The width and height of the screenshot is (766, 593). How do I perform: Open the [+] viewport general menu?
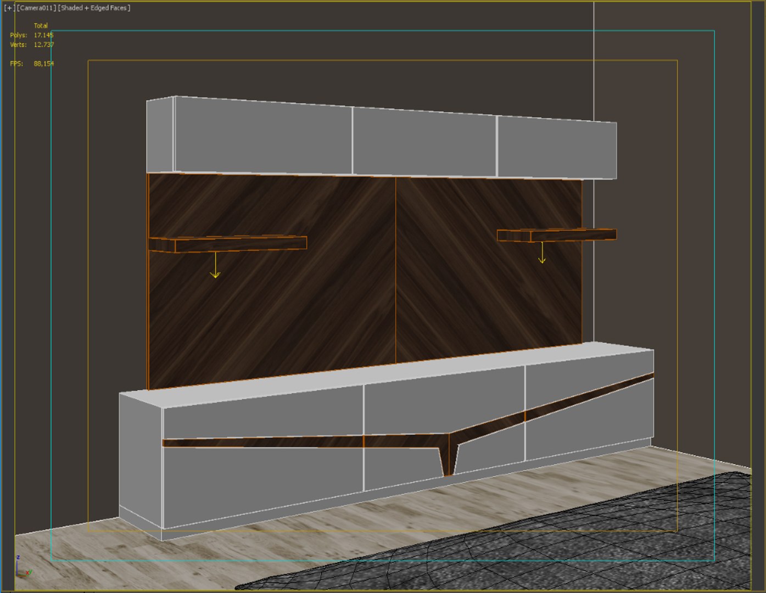click(9, 8)
